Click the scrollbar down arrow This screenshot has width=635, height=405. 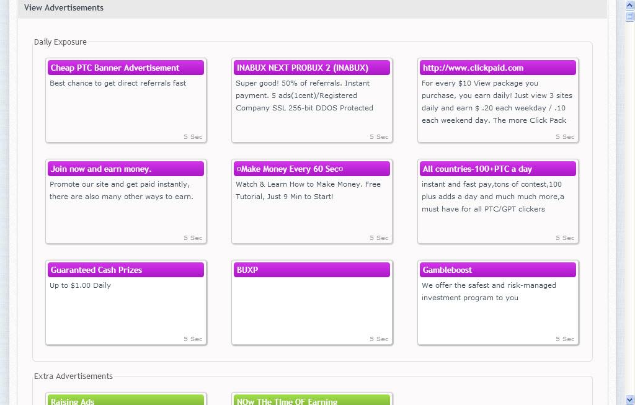(630, 400)
